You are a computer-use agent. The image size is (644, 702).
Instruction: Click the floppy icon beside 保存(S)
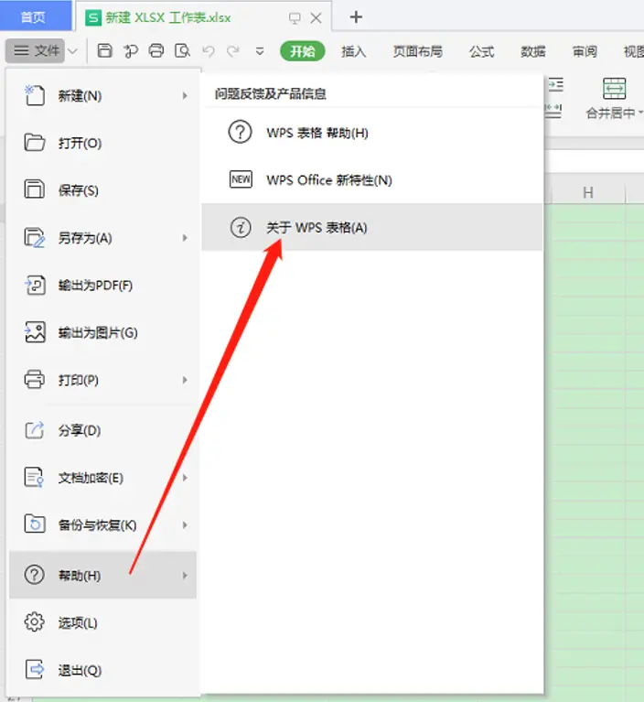point(35,189)
